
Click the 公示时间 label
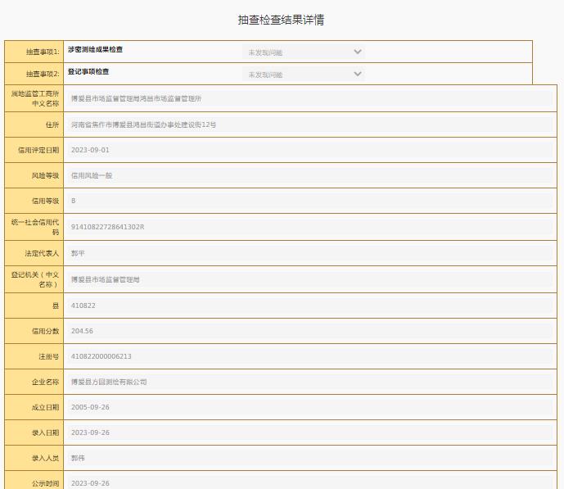(x=45, y=483)
